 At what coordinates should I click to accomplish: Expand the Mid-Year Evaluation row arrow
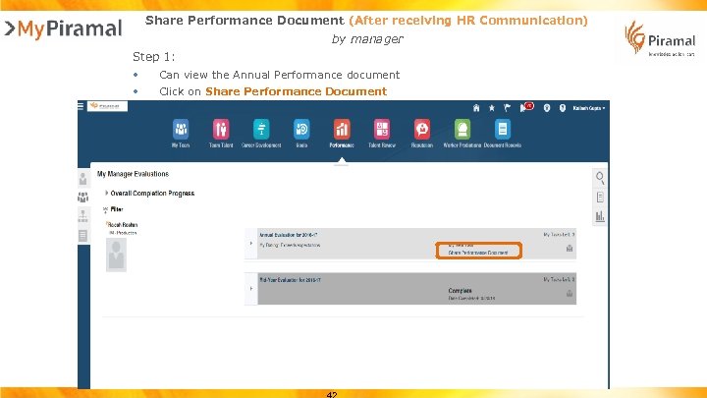(x=251, y=288)
